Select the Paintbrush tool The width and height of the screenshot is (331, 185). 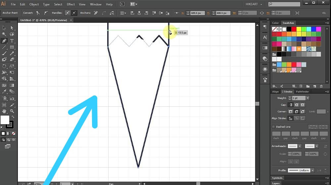click(x=4, y=54)
